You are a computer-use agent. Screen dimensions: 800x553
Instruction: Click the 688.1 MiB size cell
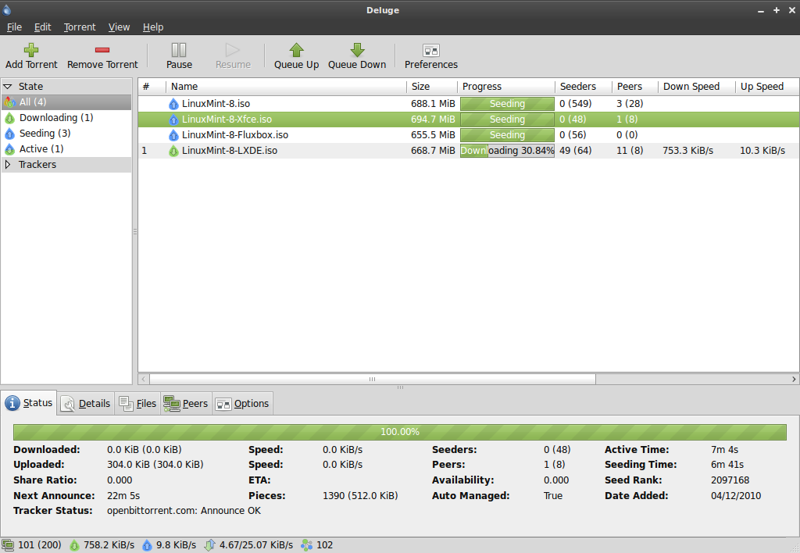tap(433, 104)
